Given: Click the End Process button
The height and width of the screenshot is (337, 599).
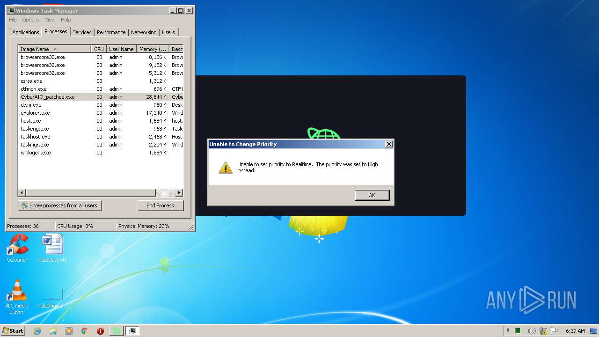Looking at the screenshot, I should pos(160,205).
